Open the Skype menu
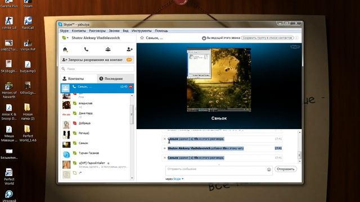Screen dimensions: 360x202 64,31
